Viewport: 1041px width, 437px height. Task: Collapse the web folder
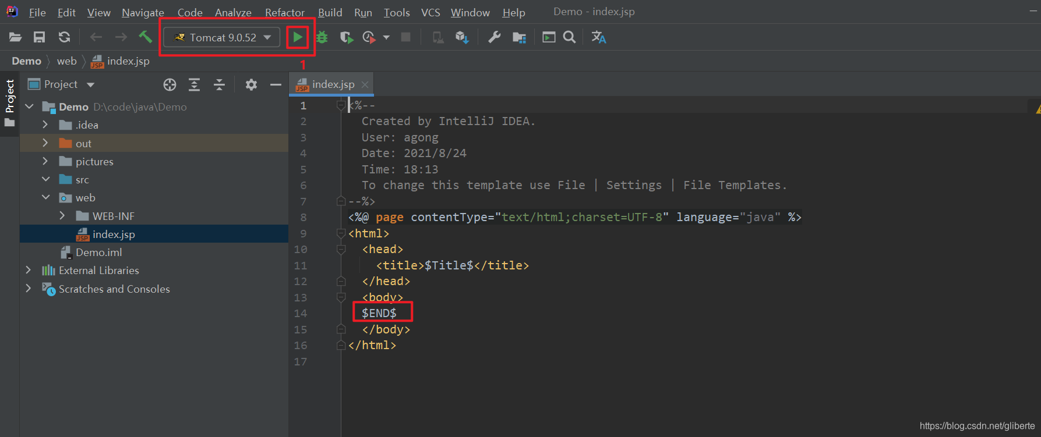45,198
